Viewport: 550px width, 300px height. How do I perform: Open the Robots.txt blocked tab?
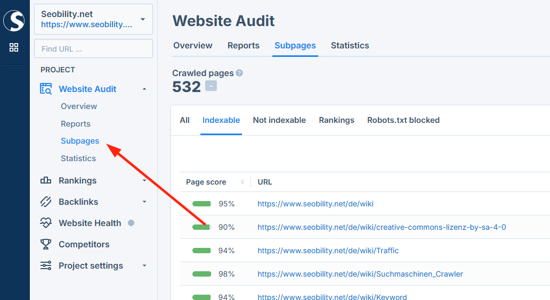(403, 120)
